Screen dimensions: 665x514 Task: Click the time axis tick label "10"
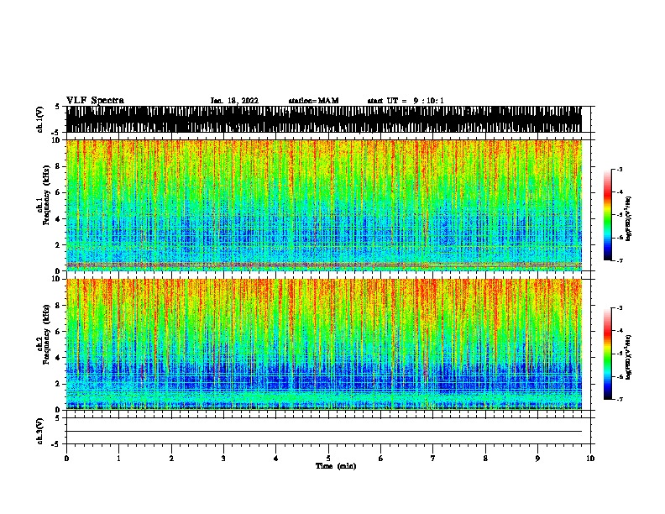590,459
